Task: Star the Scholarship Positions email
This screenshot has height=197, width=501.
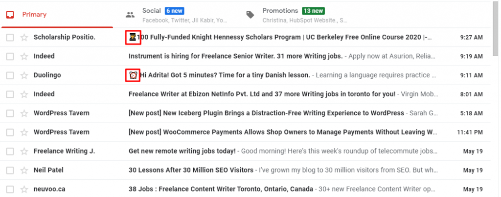Action: pyautogui.click(x=24, y=38)
